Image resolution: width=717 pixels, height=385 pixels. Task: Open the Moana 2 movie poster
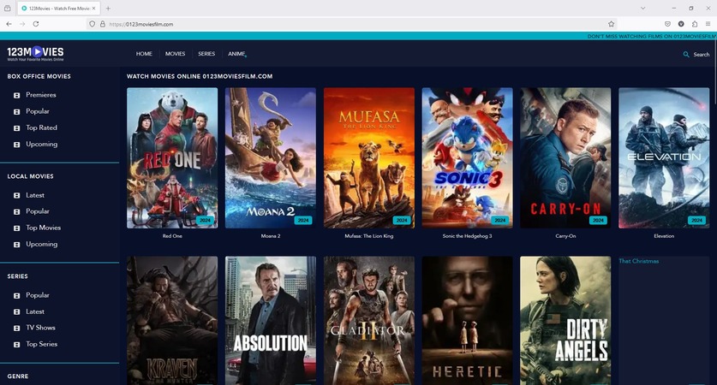click(271, 158)
